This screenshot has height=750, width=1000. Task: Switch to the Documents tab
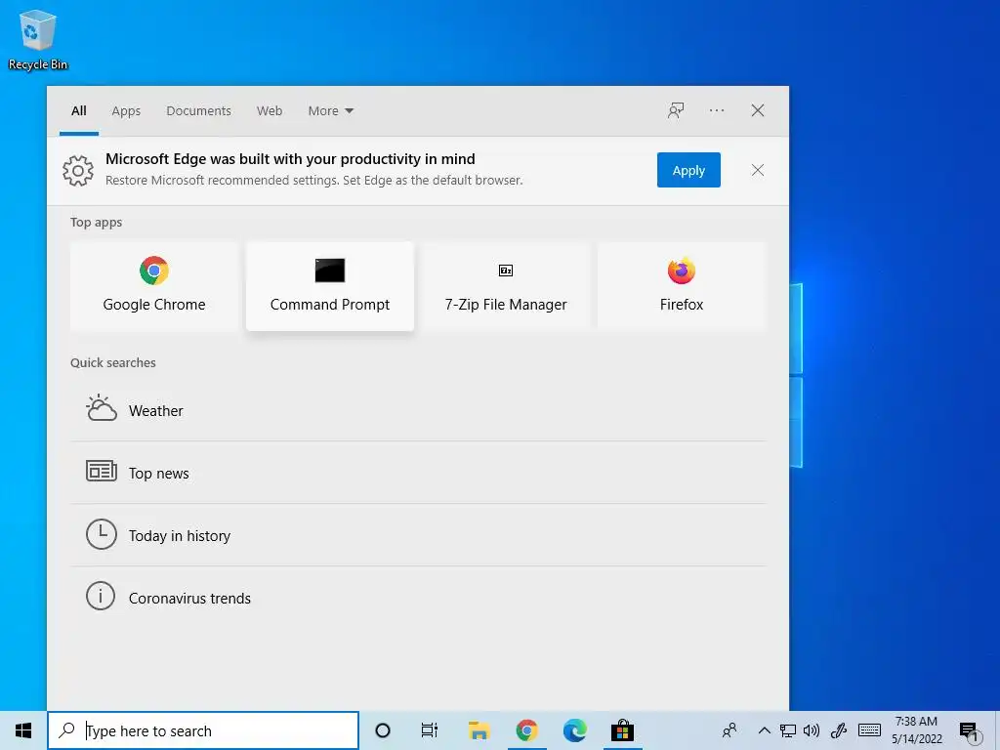[x=198, y=111]
